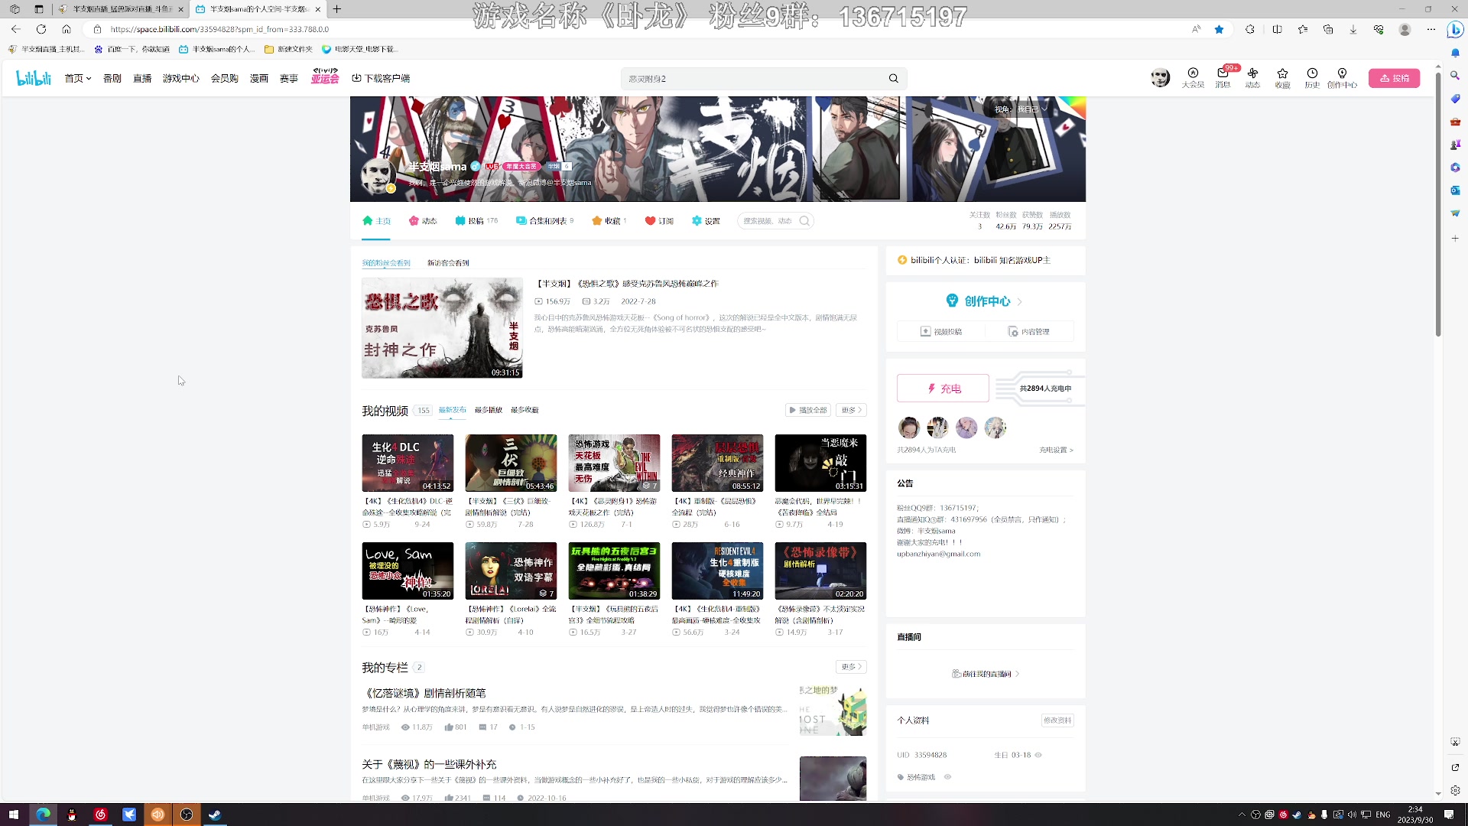The height and width of the screenshot is (826, 1468).
Task: Click the 充电 charge button
Action: 943,389
